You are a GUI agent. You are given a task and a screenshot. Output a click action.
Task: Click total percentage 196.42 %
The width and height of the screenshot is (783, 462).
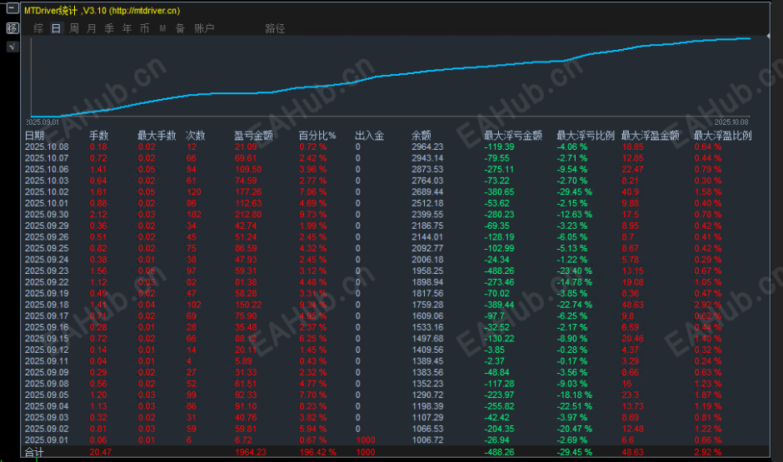(317, 453)
